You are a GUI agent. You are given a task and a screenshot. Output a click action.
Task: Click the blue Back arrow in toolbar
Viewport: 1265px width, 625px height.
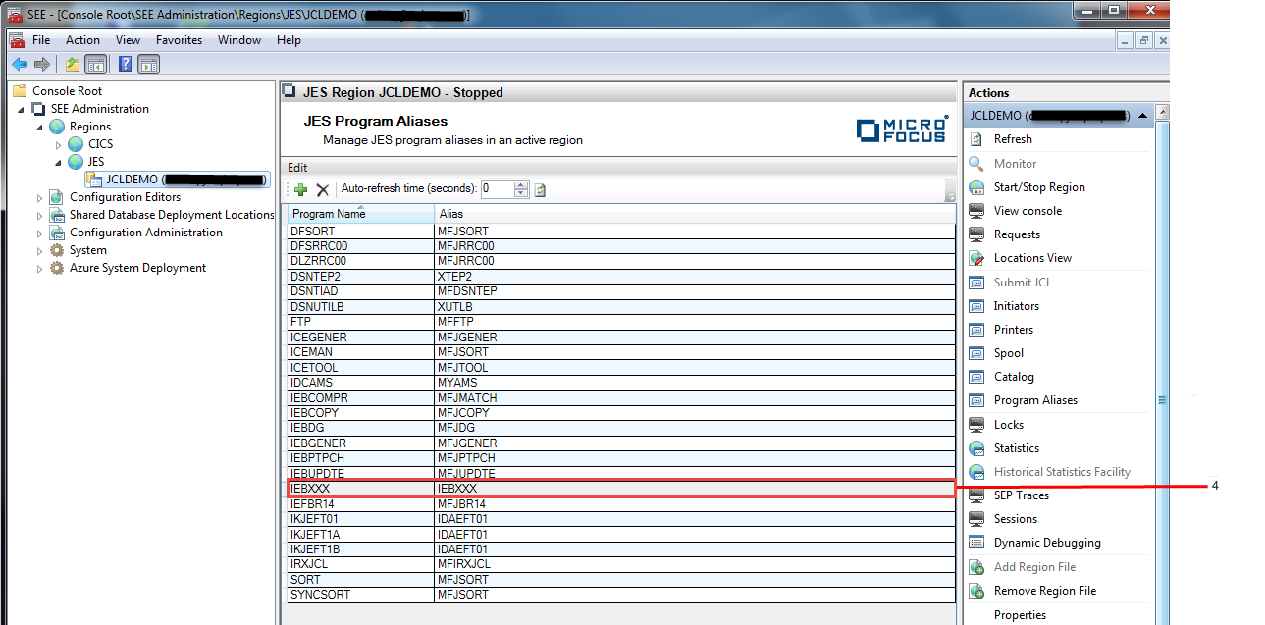(x=19, y=65)
